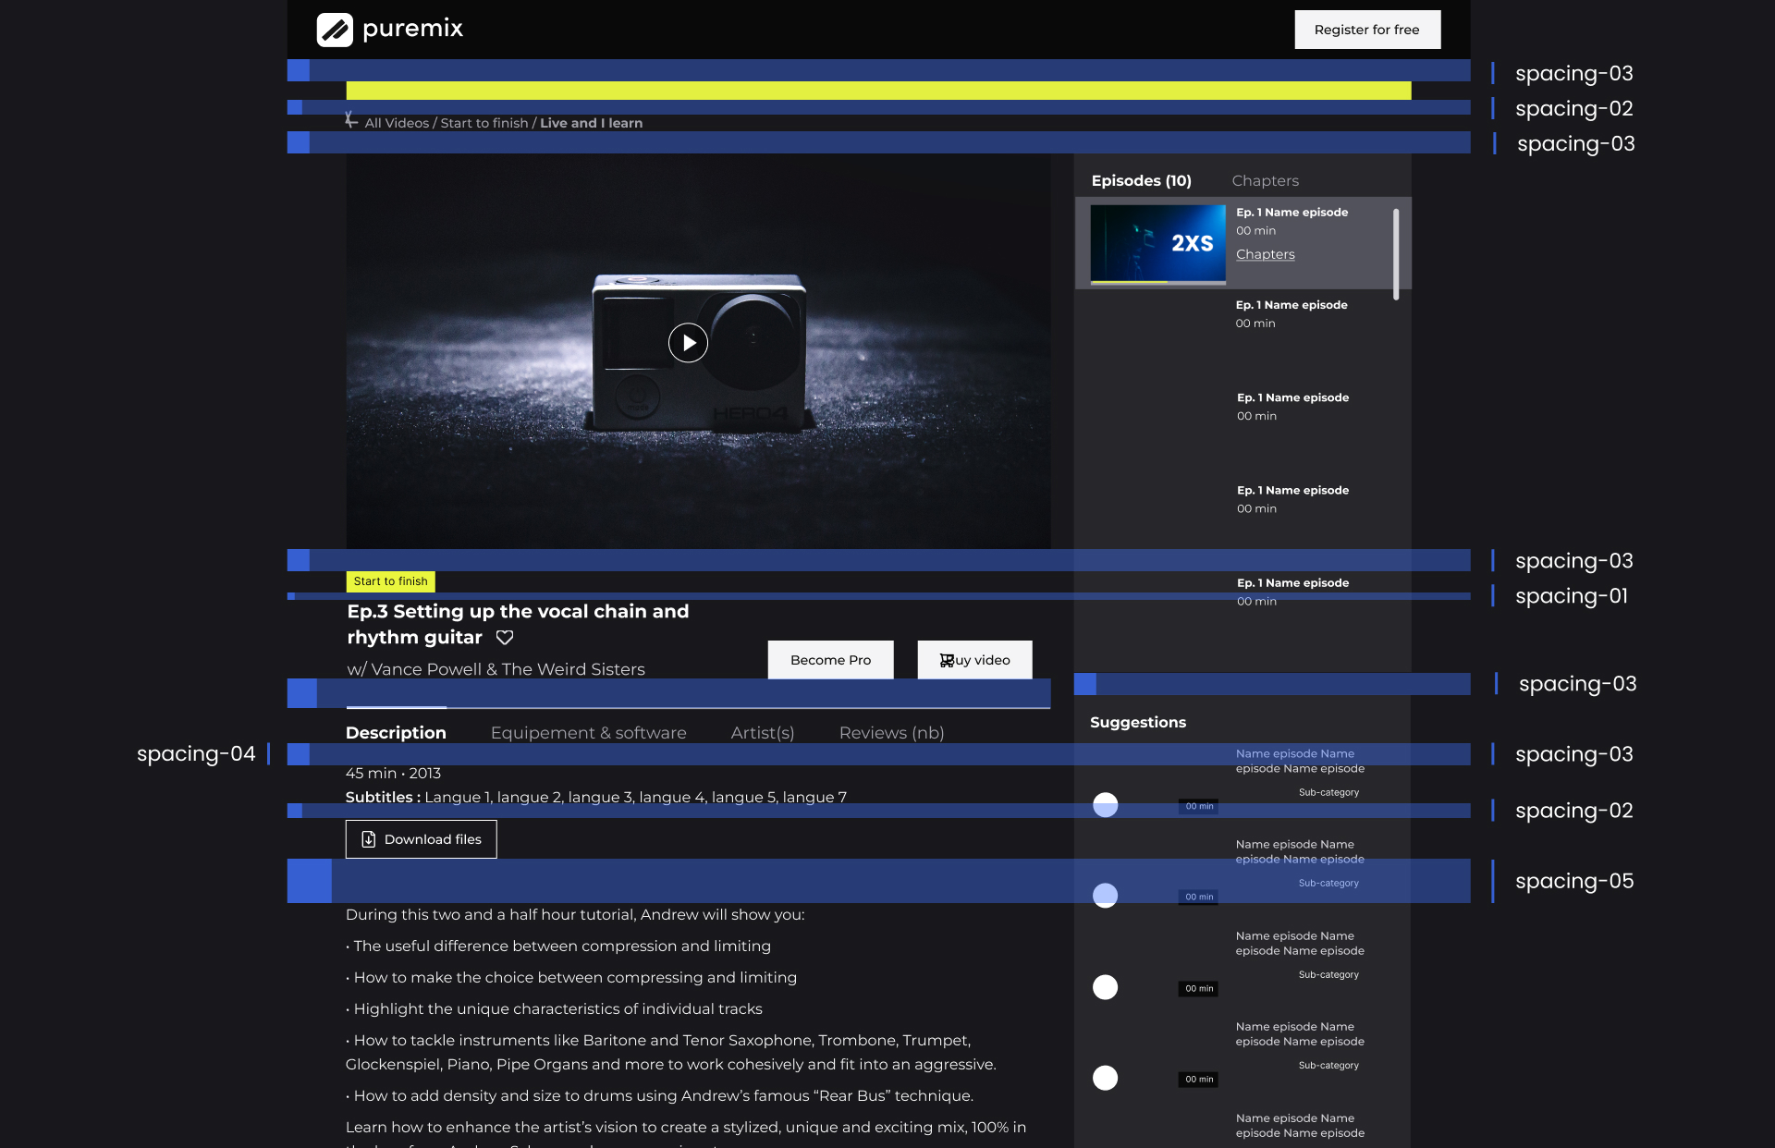1775x1148 pixels.
Task: Toggle the heart favorite icon next to title
Action: click(x=505, y=637)
